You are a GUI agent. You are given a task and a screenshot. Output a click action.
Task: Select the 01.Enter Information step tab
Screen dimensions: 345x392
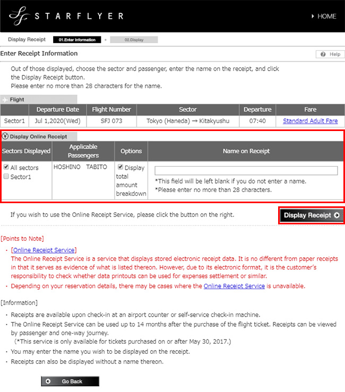point(77,40)
